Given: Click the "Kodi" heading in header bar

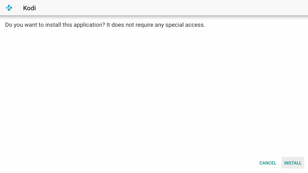Looking at the screenshot, I should click(30, 8).
